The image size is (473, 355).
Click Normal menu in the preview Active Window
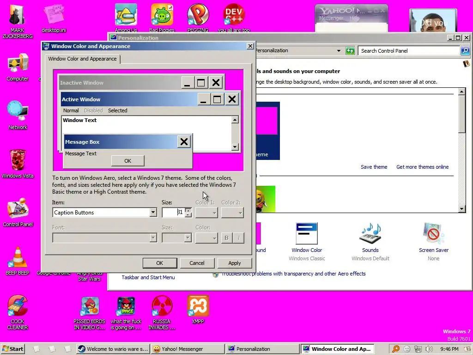(x=71, y=110)
